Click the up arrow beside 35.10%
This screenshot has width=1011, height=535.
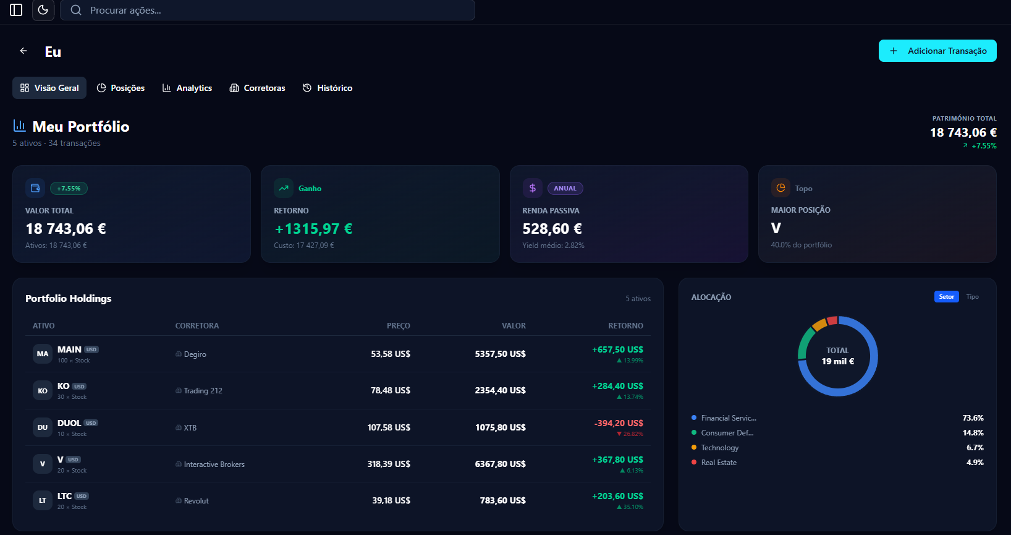(x=619, y=507)
